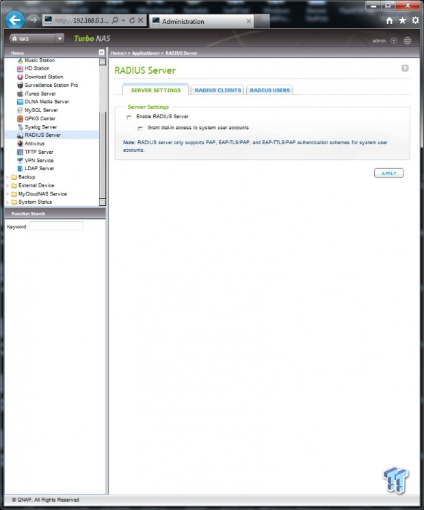Select Antivirus tree entry text

[34, 144]
